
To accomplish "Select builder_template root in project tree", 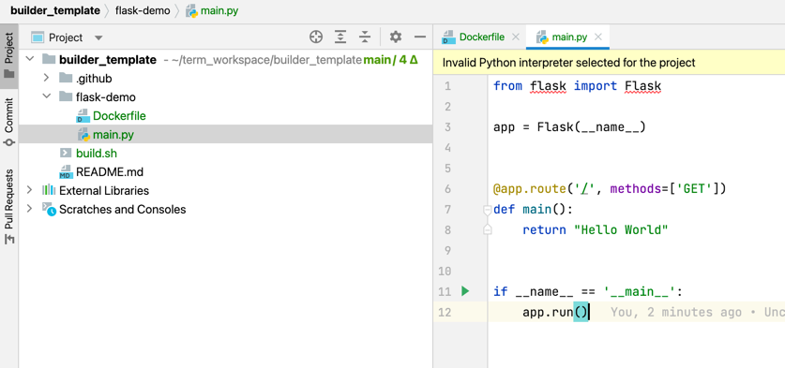I will pyautogui.click(x=226, y=60).
